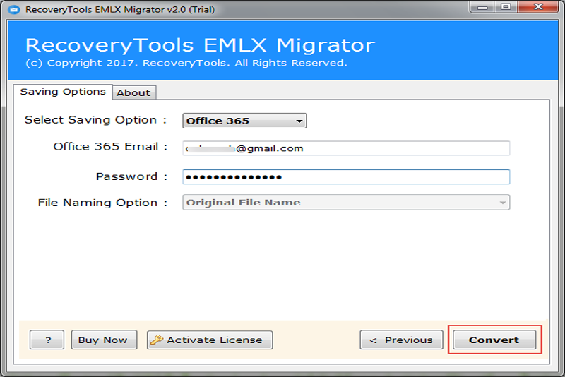This screenshot has width=565, height=377.
Task: Click the Office 365 Email input field
Action: (x=346, y=148)
